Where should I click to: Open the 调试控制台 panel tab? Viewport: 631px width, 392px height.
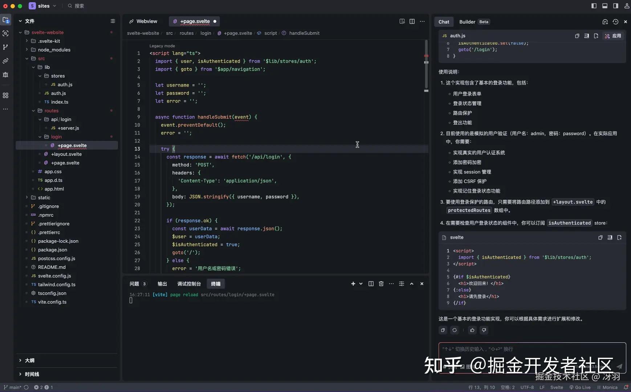pyautogui.click(x=189, y=284)
